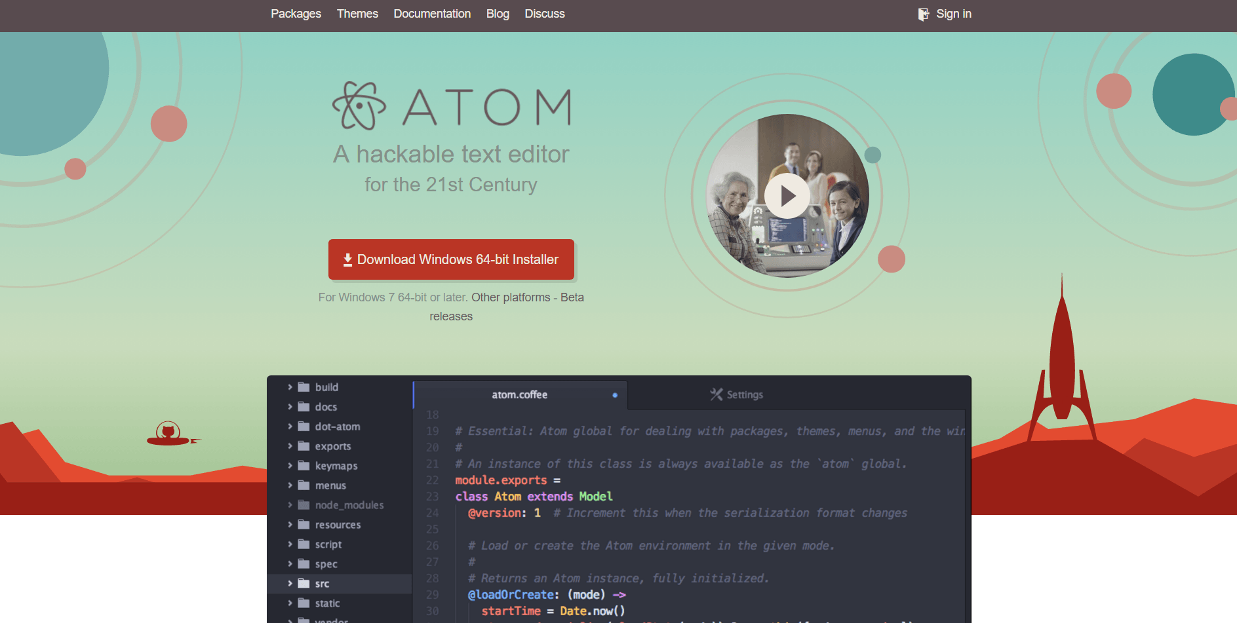Open the Themes page
1237x623 pixels.
357,14
